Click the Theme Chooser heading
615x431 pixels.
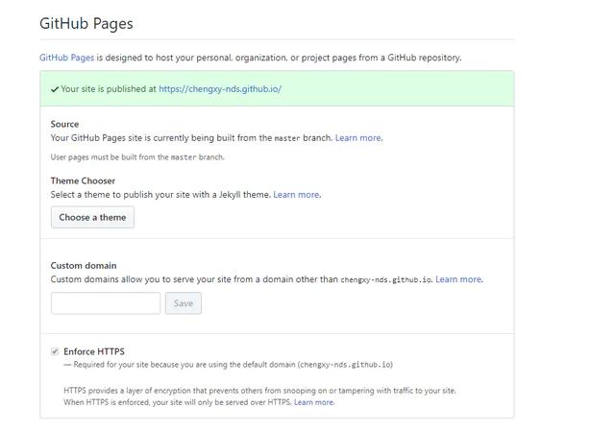tap(83, 180)
